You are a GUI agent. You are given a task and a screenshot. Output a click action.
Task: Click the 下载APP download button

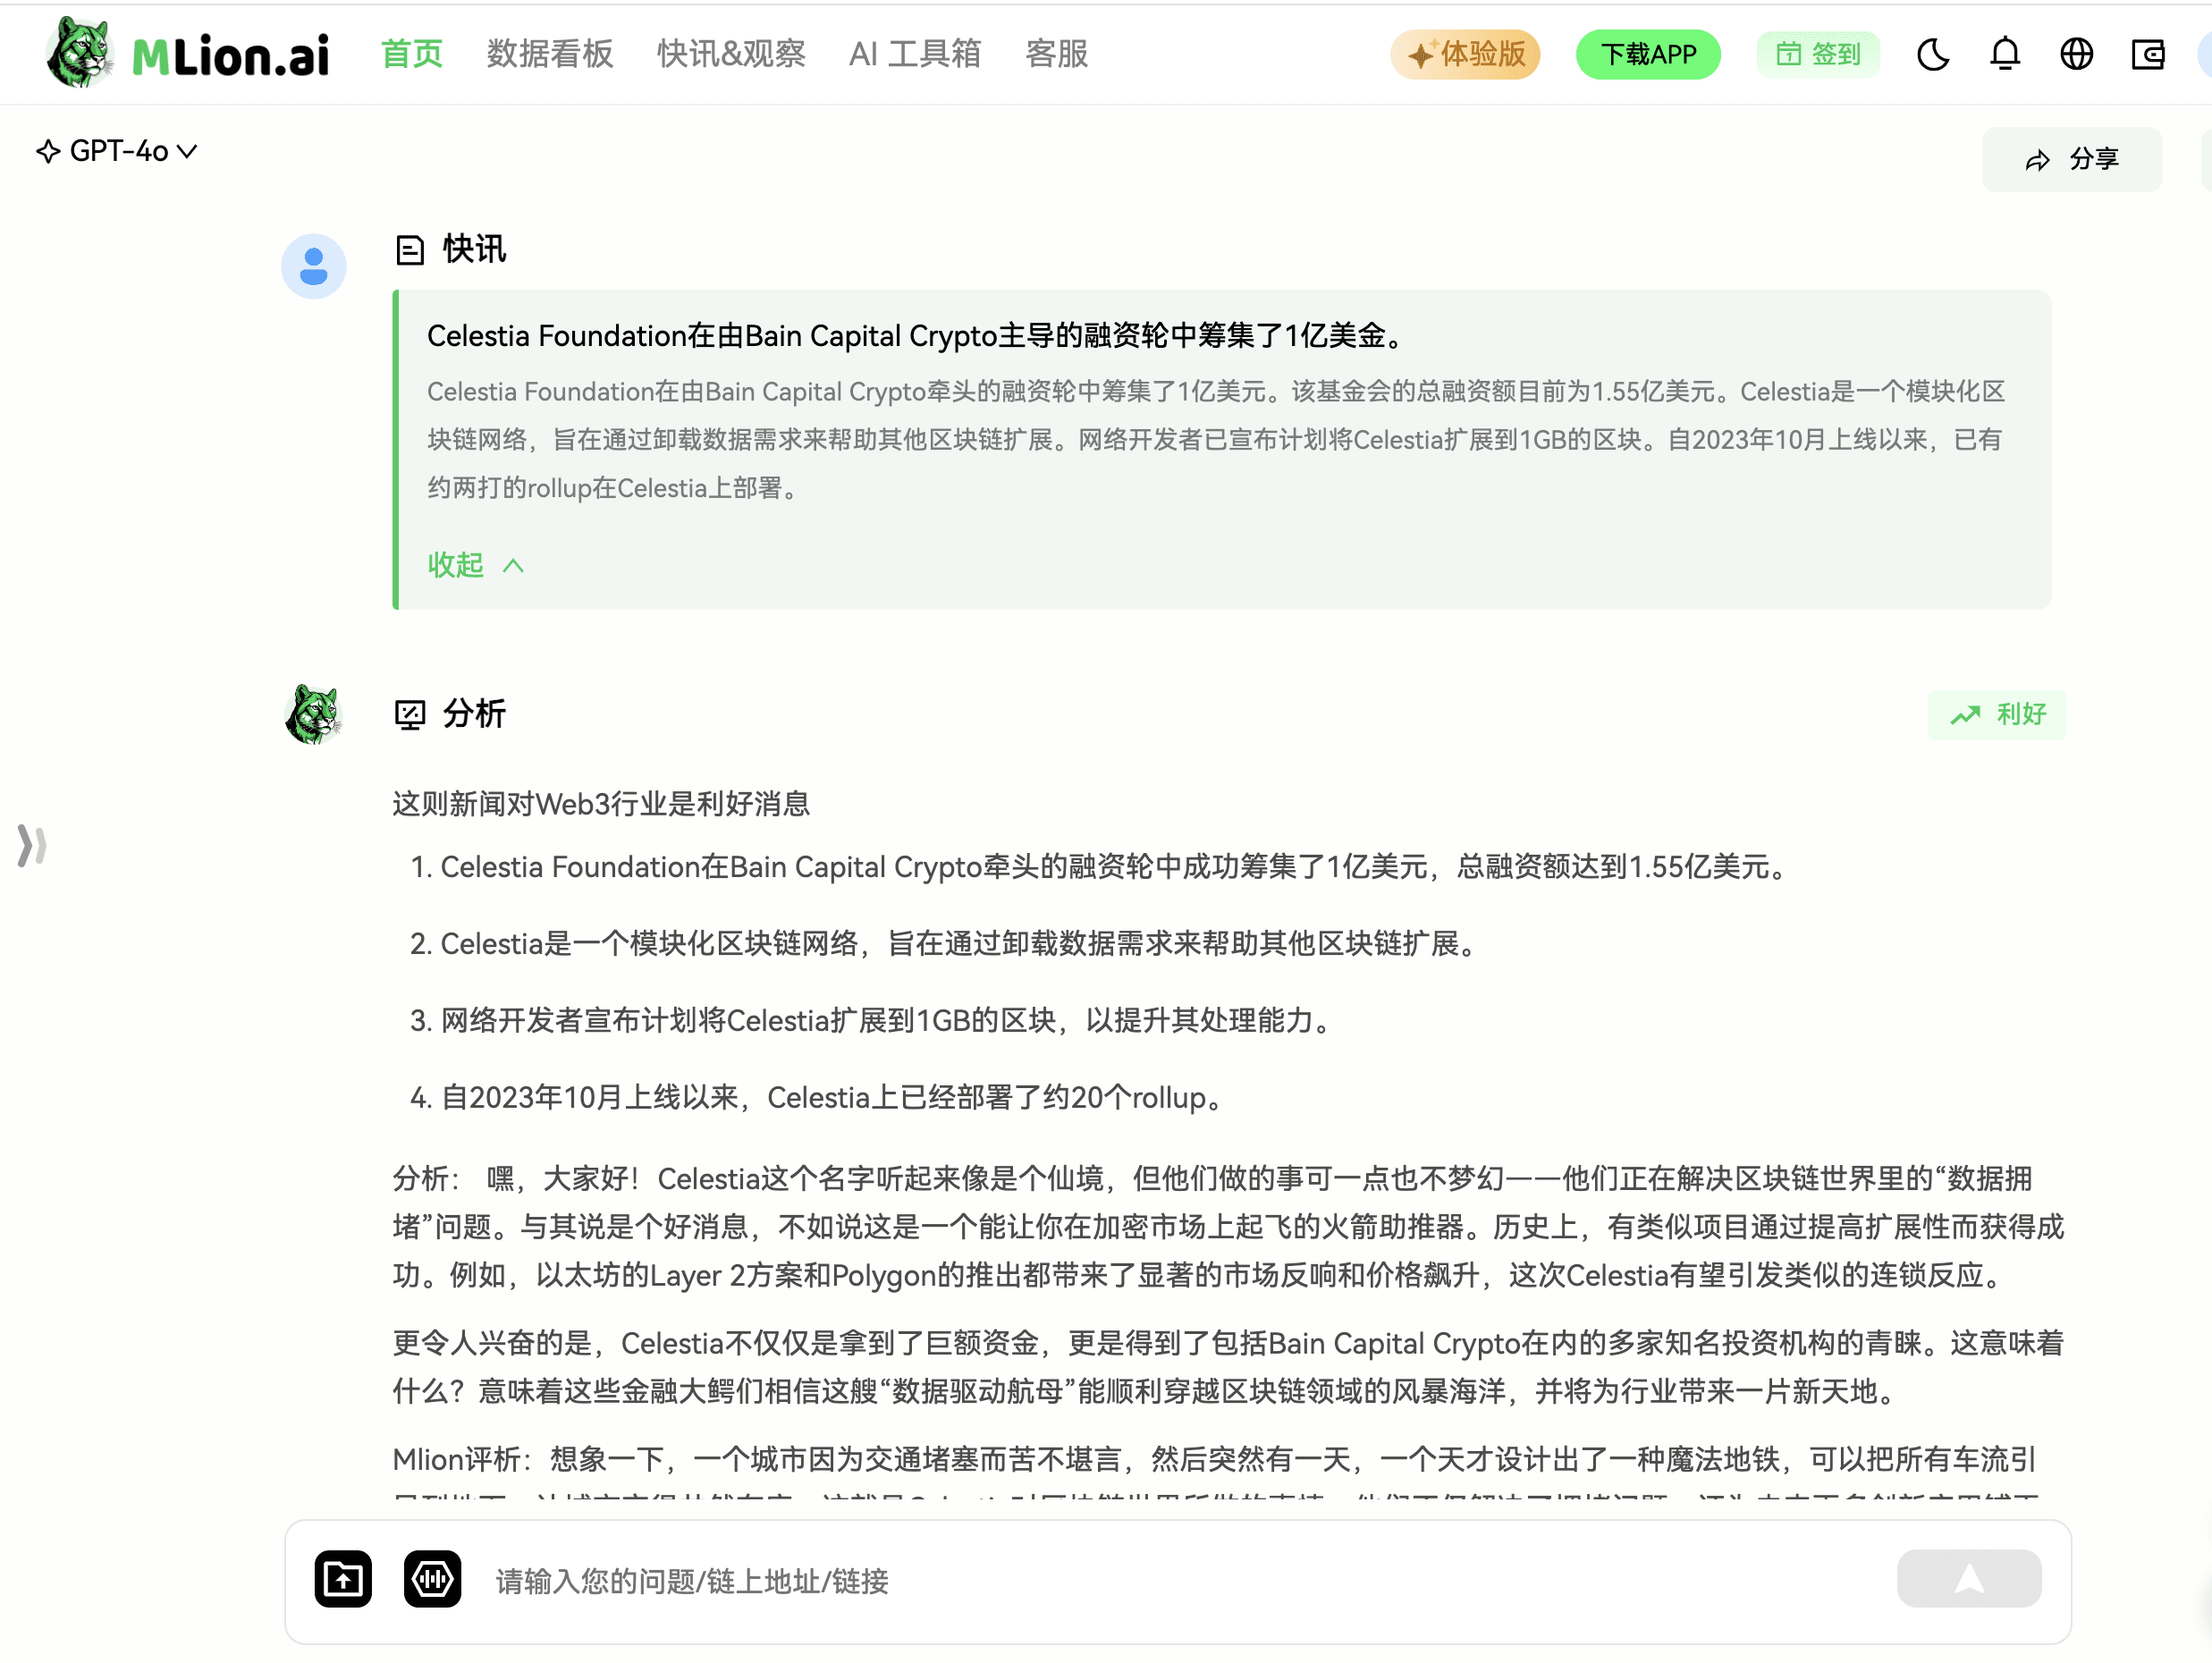tap(1648, 54)
